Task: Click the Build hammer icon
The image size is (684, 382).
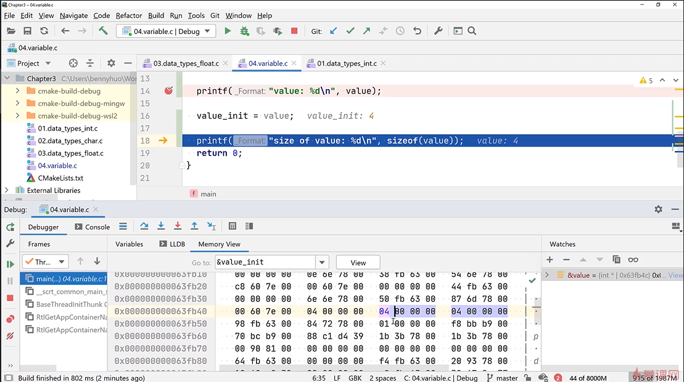Action: pyautogui.click(x=103, y=31)
